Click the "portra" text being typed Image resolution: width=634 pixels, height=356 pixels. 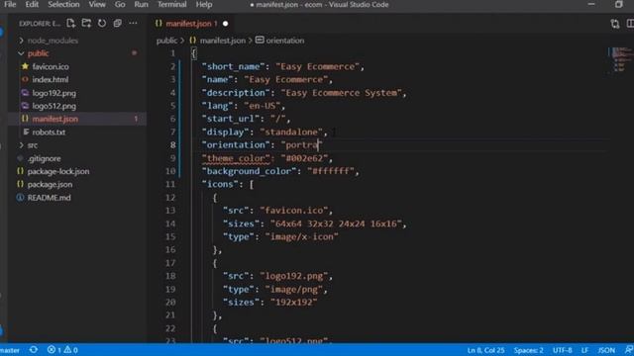point(301,145)
